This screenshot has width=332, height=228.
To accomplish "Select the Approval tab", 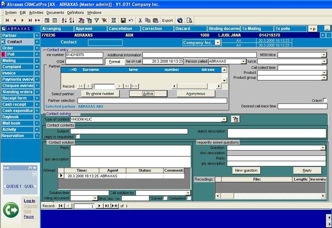I will click(90, 29).
